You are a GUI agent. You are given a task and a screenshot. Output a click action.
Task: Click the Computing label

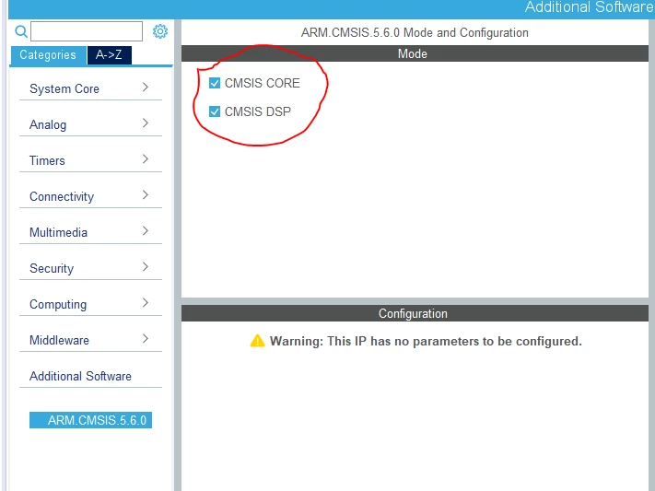[58, 305]
